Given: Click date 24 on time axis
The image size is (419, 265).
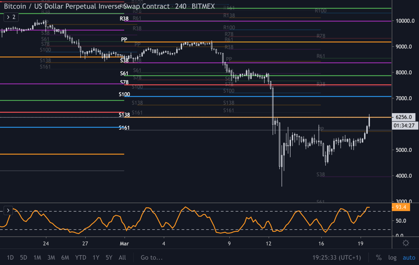Looking at the screenshot, I should (46, 244).
